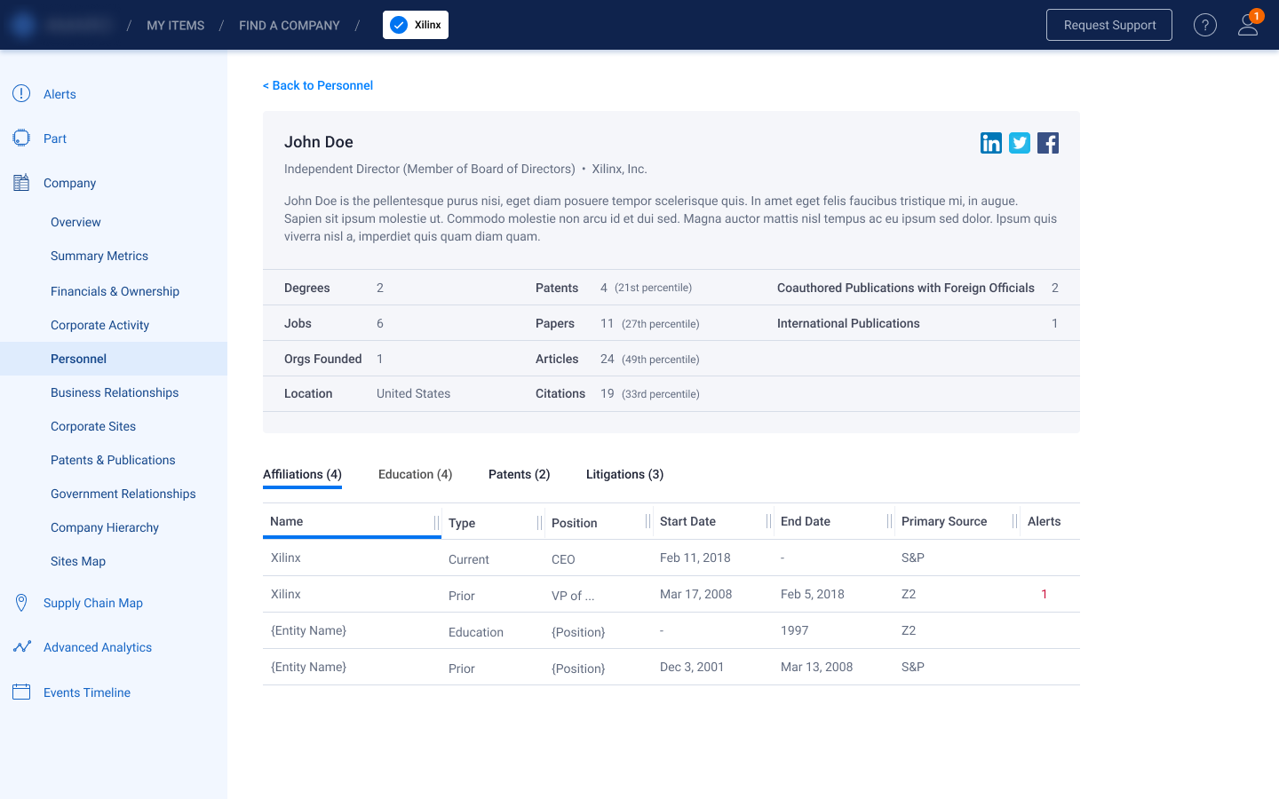This screenshot has height=799, width=1279.
Task: Sort table by Alerts column header
Action: [x=1045, y=521]
